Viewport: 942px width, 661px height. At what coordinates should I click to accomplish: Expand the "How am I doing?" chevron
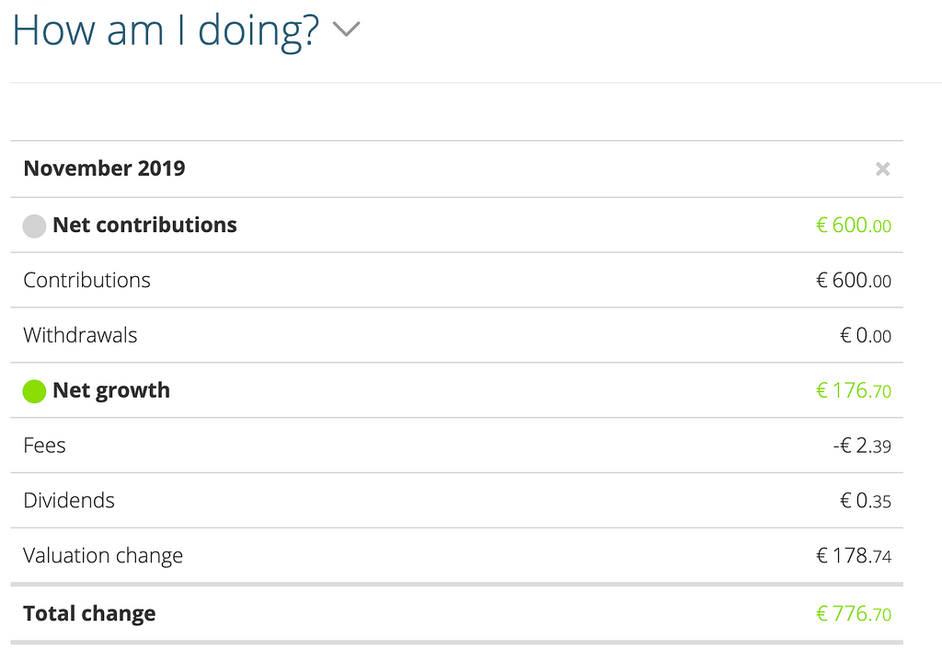pos(346,29)
